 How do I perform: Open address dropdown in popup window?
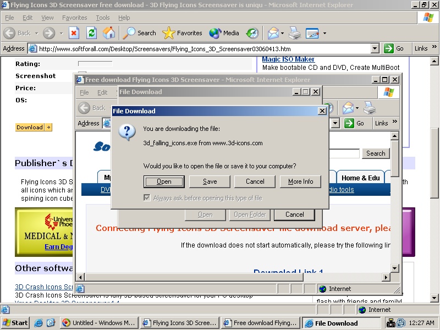(335, 123)
